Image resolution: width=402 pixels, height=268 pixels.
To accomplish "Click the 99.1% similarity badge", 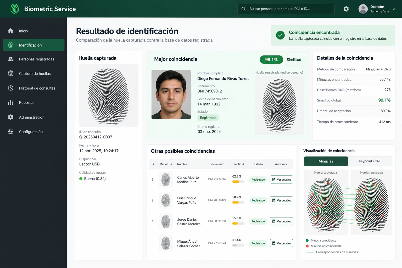I will [x=271, y=60].
